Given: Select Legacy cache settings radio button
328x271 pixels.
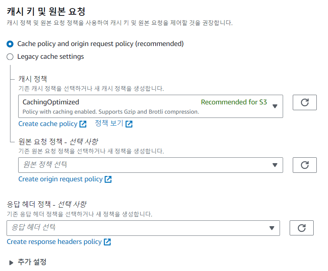Looking at the screenshot, I should [x=10, y=57].
